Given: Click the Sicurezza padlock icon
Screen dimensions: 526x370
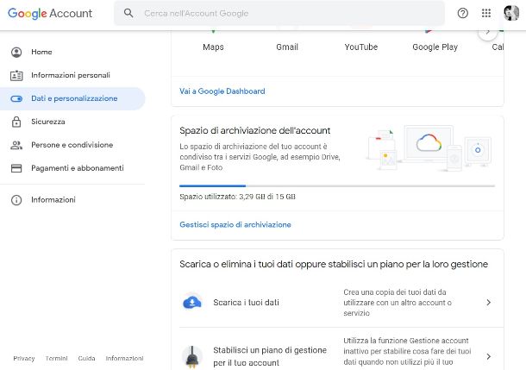Looking at the screenshot, I should (16, 122).
